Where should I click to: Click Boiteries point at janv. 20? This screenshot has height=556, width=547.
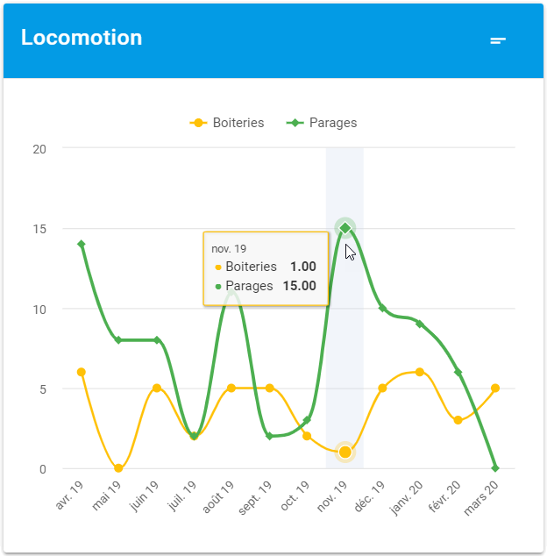(x=420, y=372)
